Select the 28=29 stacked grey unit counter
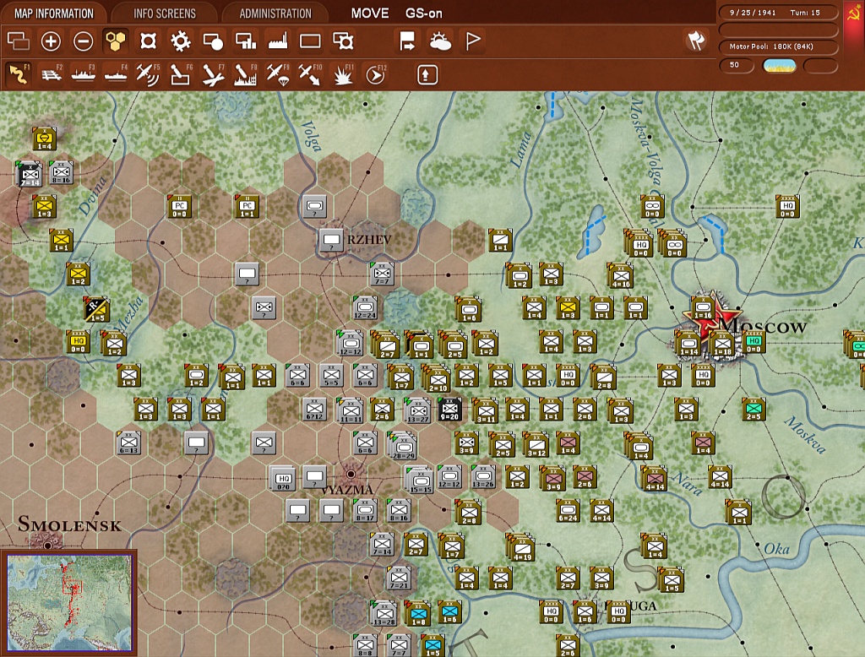Image resolution: width=865 pixels, height=657 pixels. click(x=404, y=445)
